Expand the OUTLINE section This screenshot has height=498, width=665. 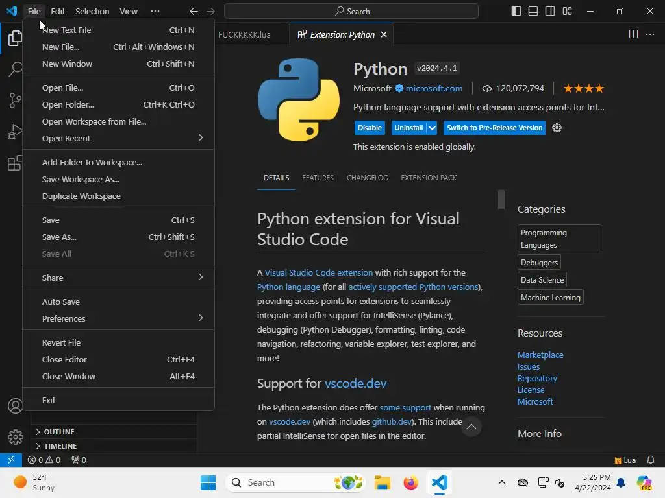tap(114, 431)
